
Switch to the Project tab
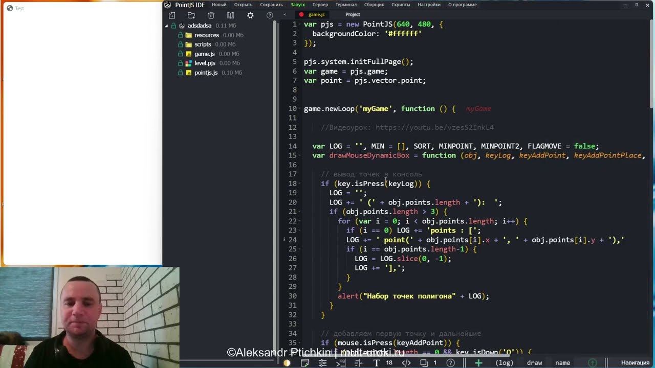tap(353, 15)
